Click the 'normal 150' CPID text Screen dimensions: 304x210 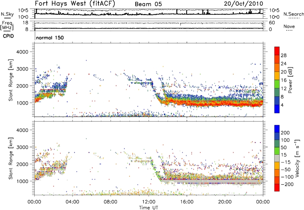point(50,38)
